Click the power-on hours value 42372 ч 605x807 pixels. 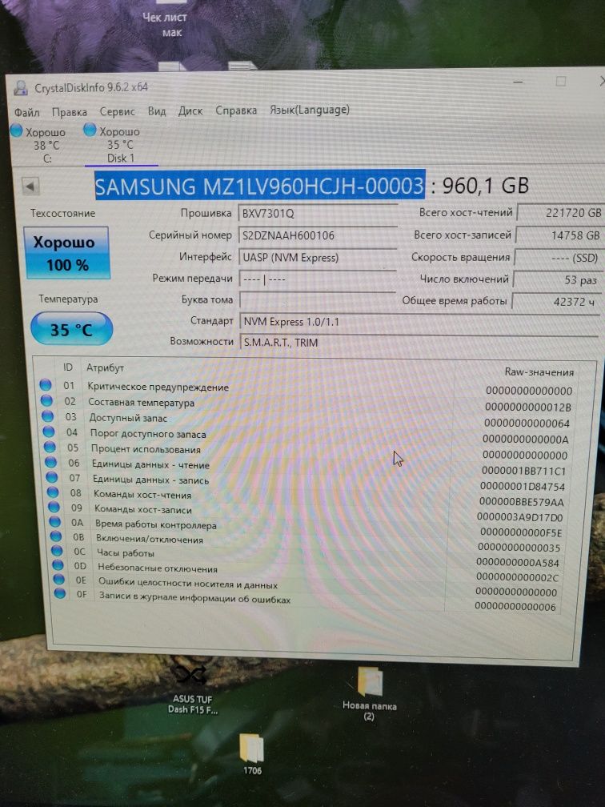557,302
